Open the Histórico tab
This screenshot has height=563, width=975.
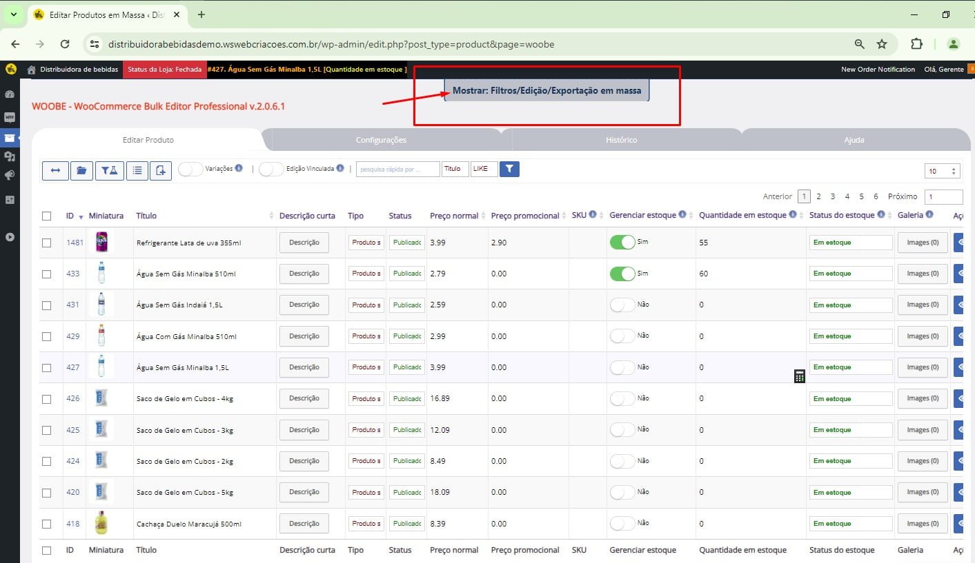[621, 140]
